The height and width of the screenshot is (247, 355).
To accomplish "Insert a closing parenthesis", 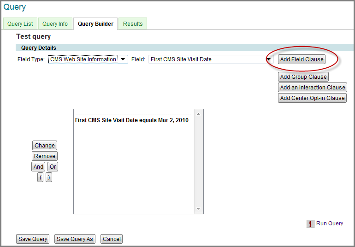I will point(49,177).
